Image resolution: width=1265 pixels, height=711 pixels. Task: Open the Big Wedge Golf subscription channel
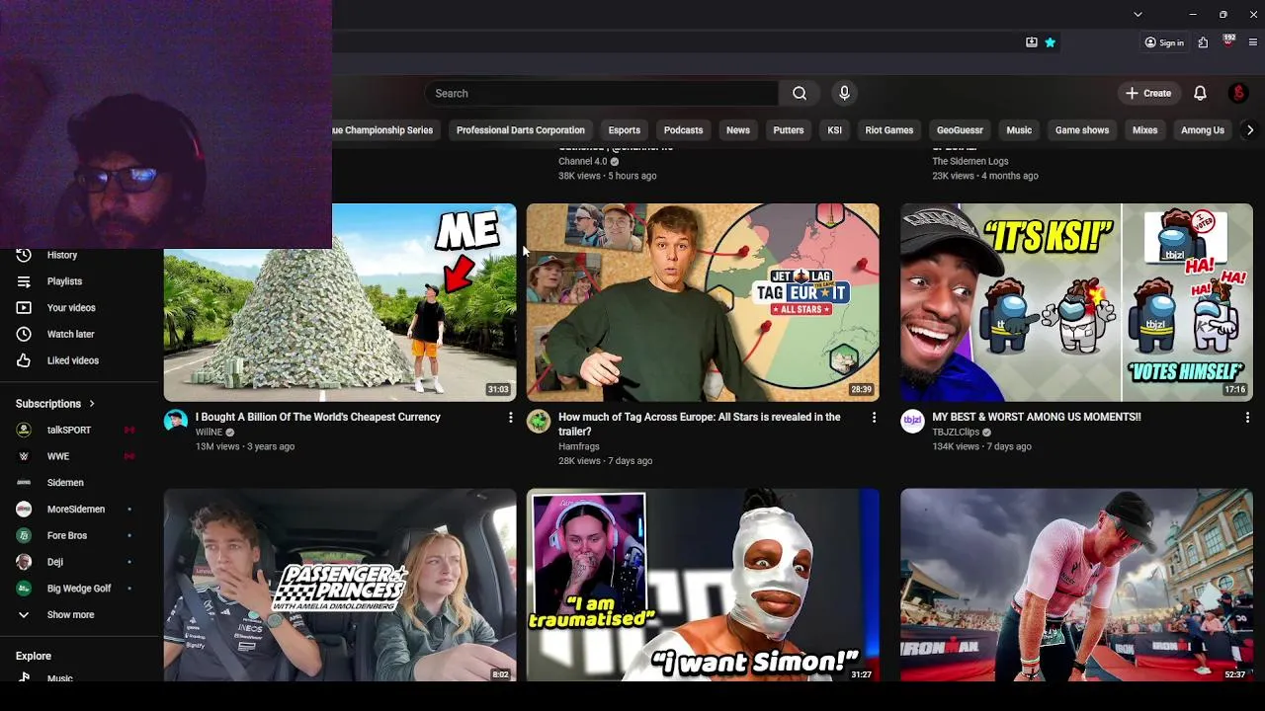point(79,589)
